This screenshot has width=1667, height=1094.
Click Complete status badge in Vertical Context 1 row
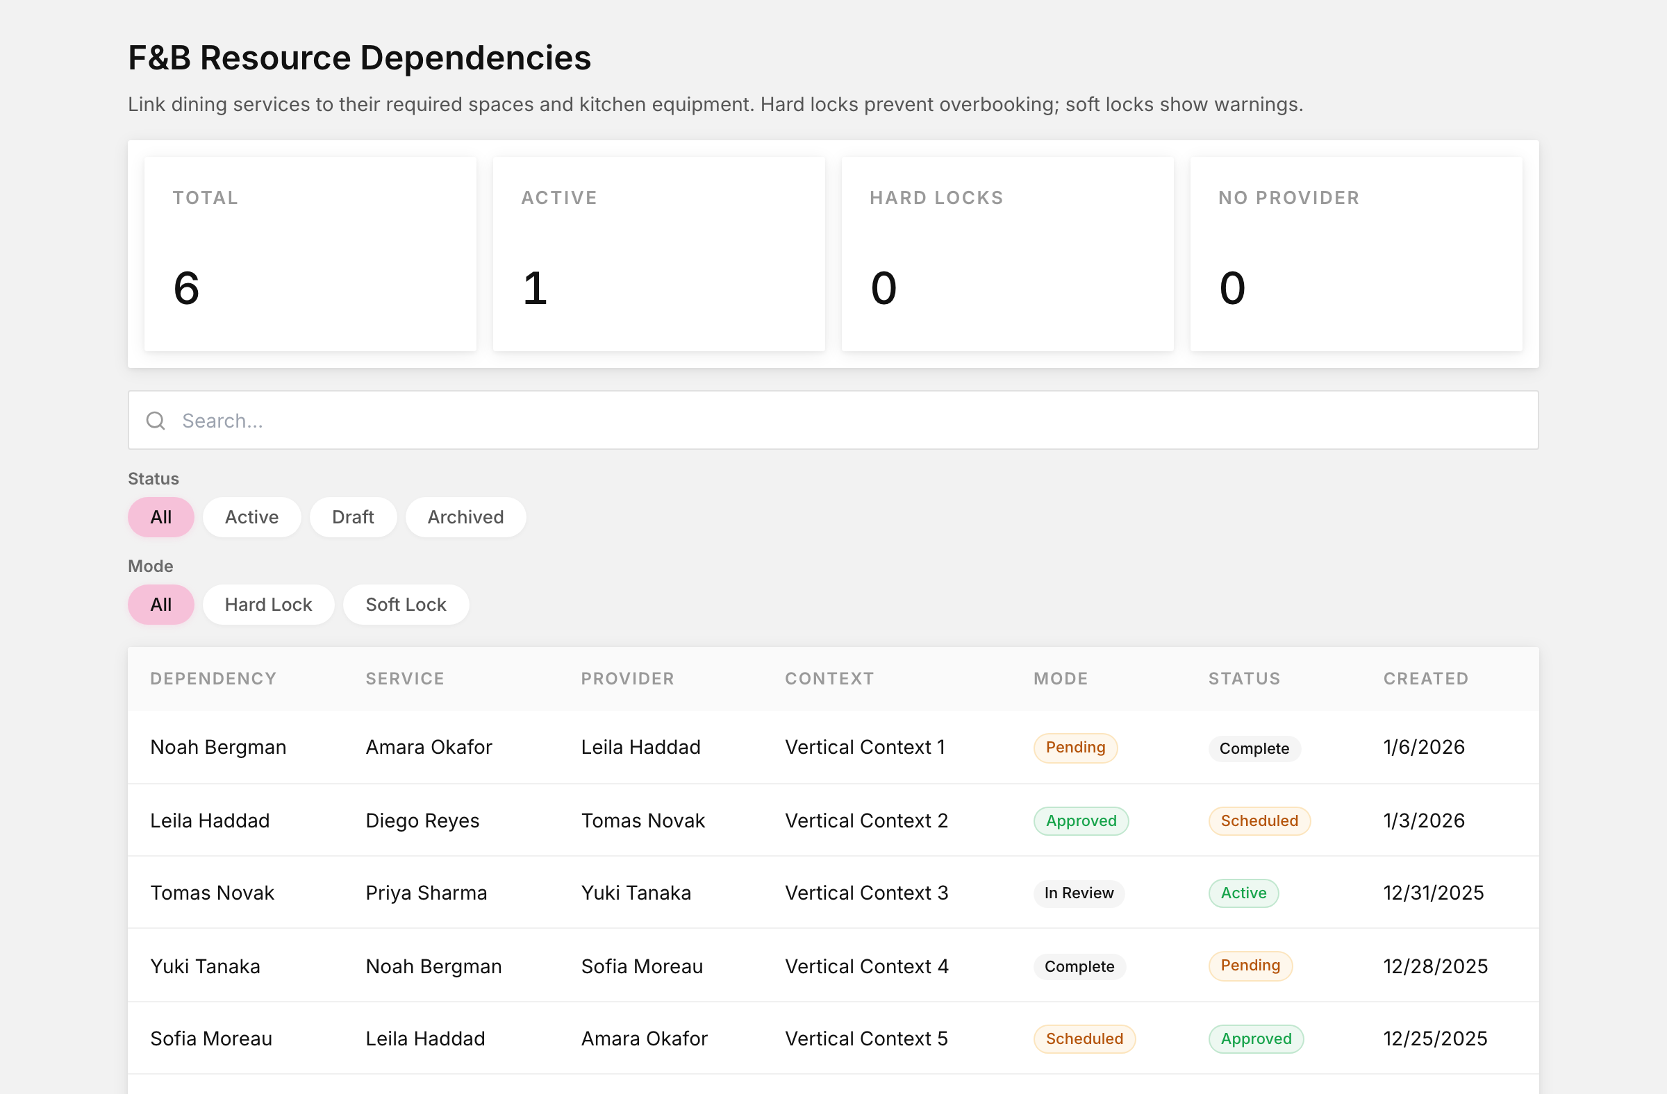(x=1254, y=748)
